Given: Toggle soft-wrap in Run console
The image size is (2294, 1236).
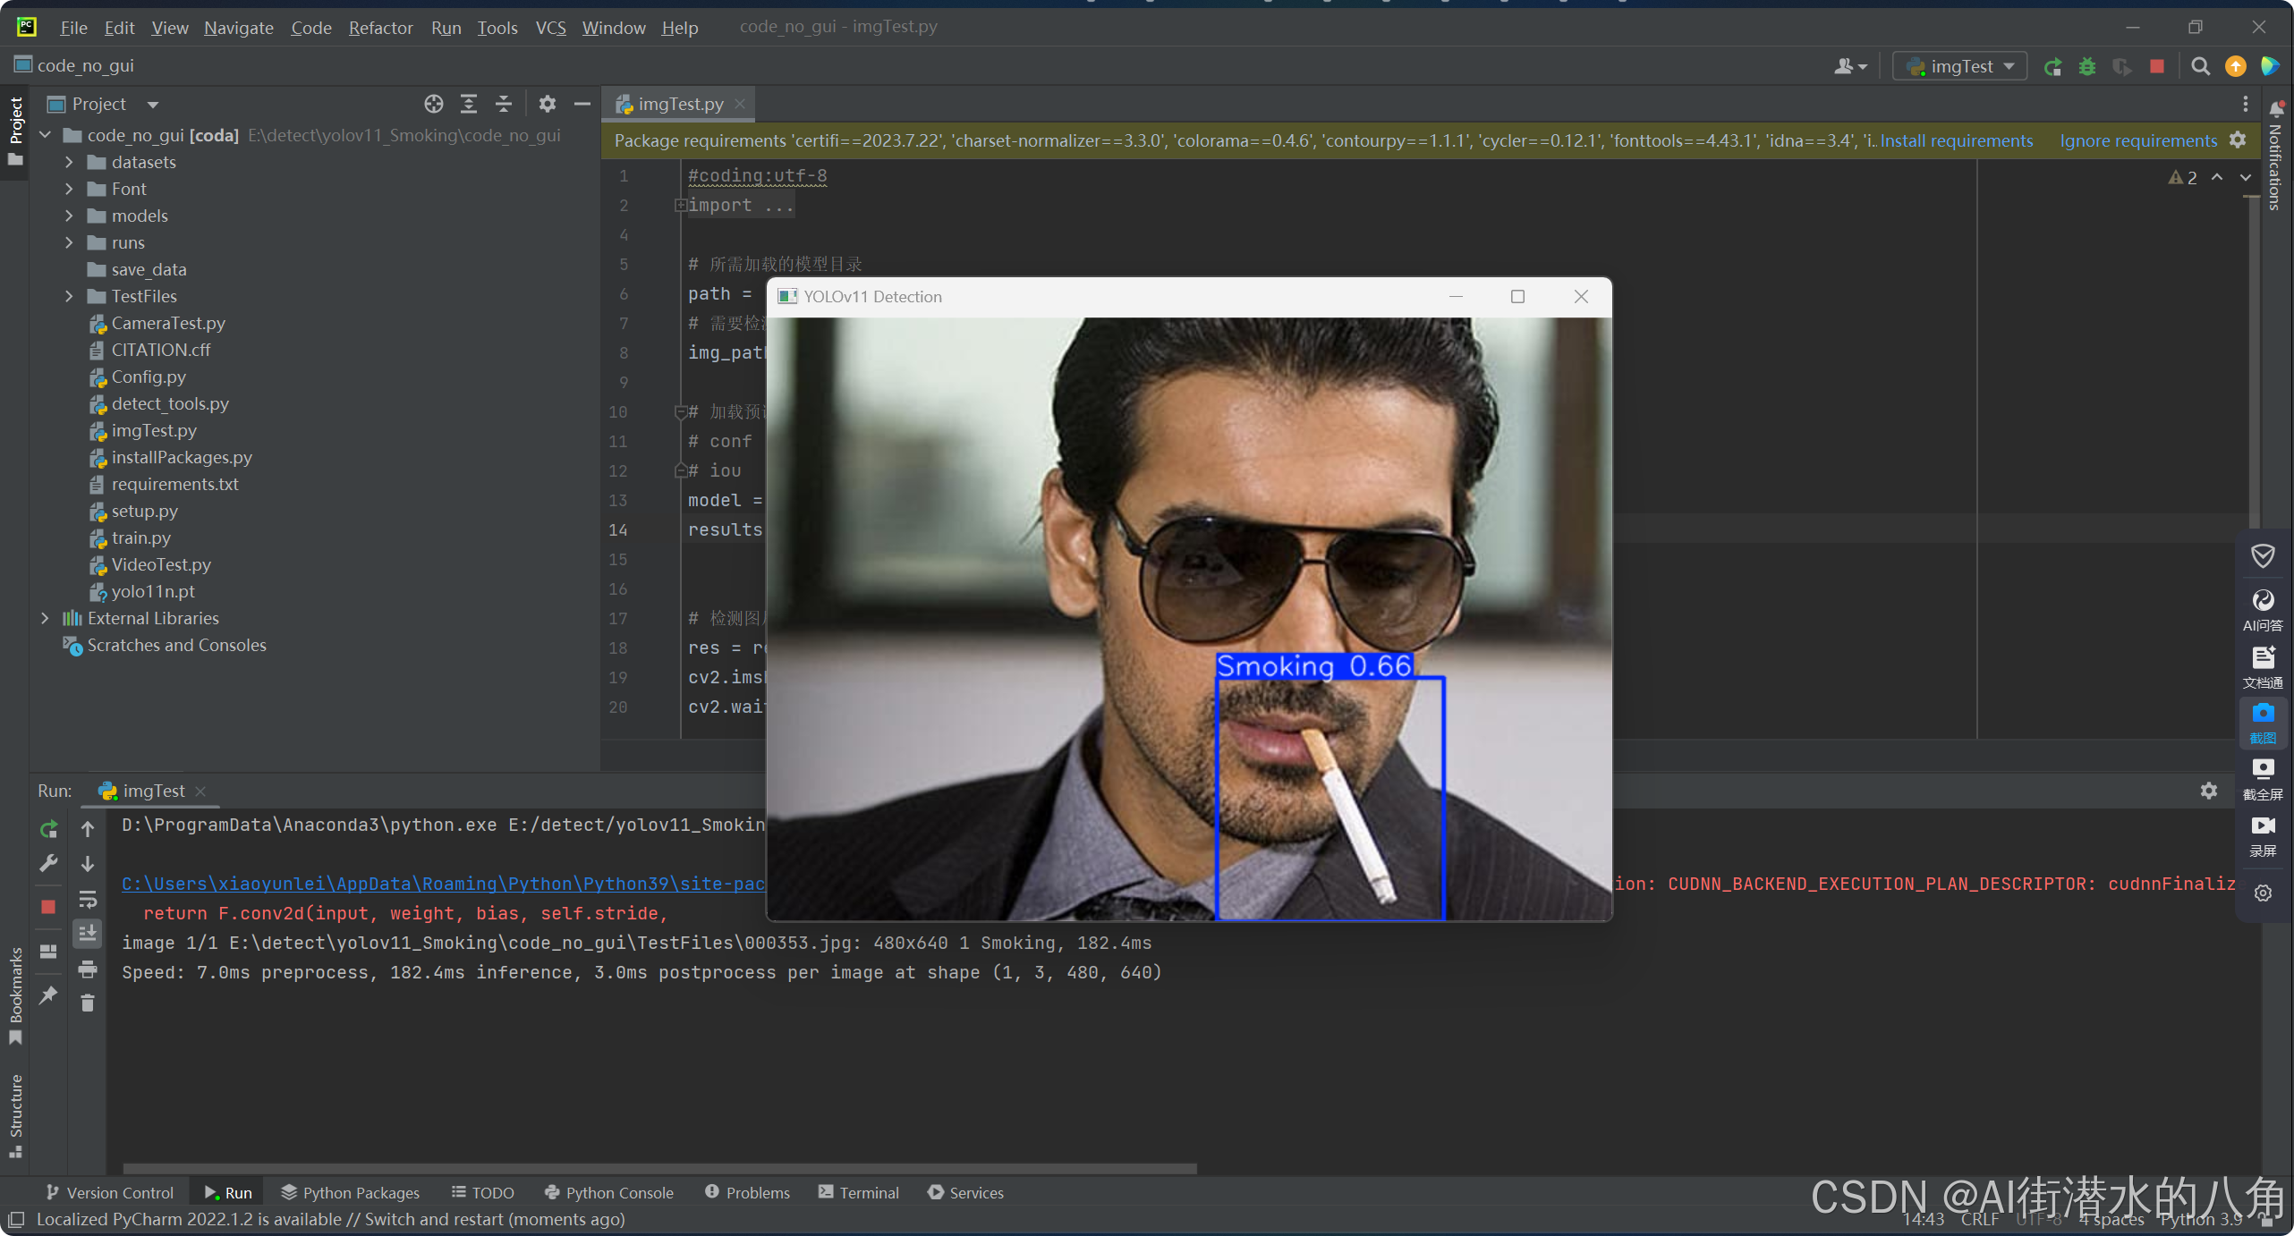Looking at the screenshot, I should coord(88,899).
